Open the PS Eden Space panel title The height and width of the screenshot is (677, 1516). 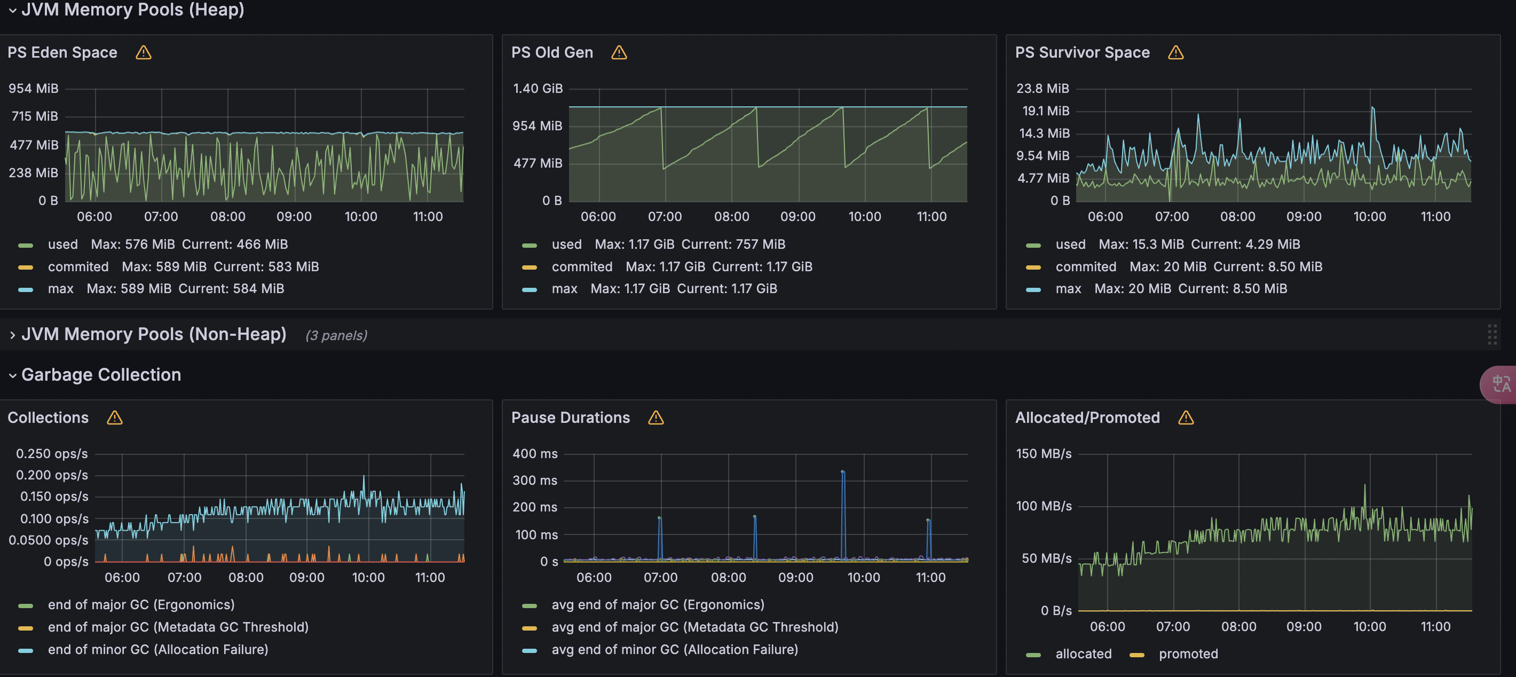click(62, 52)
